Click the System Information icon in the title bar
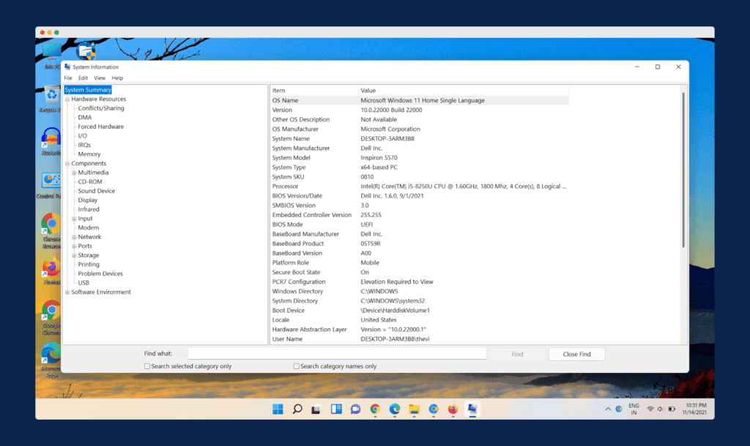 67,67
